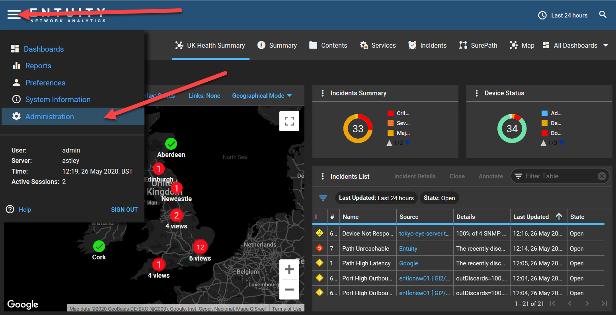The image size is (616, 315).
Task: Click the Incidents Summary donut chart
Action: [358, 129]
